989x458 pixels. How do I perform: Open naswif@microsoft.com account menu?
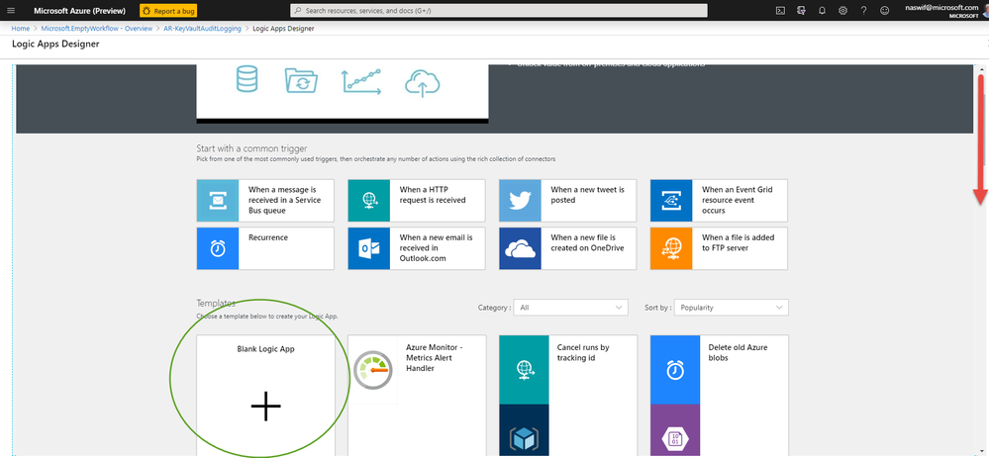[941, 11]
